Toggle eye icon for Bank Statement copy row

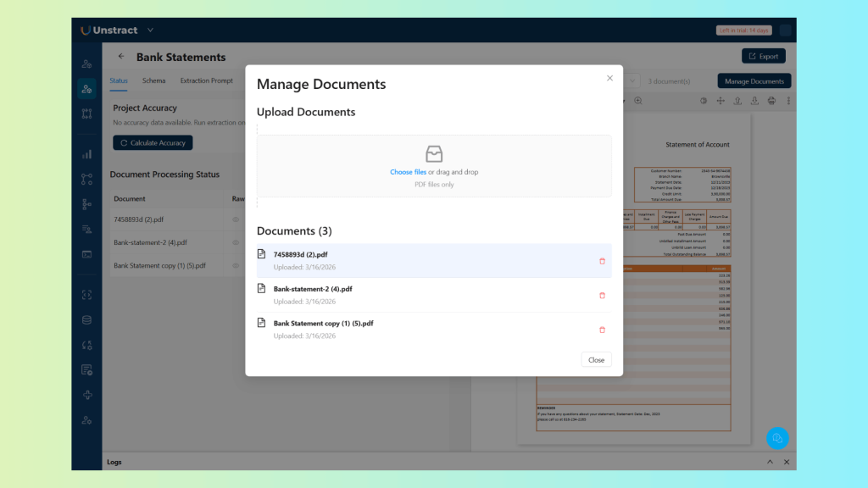236,265
